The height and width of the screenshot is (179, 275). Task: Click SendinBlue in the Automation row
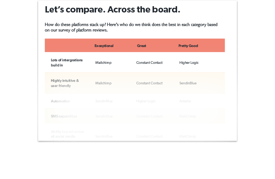click(x=104, y=101)
